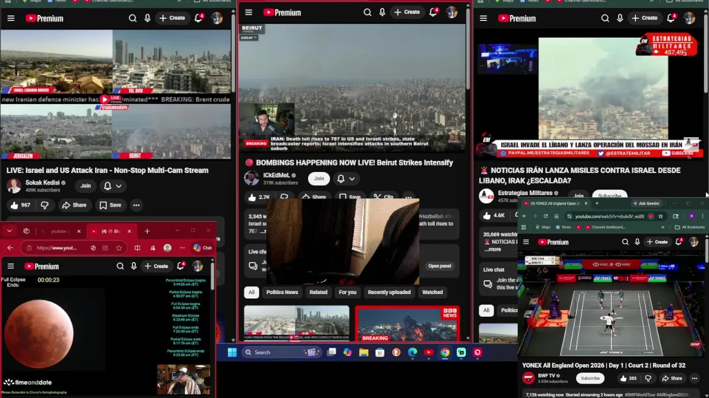This screenshot has height=398, width=709.
Task: Click Join next to ICkEdMeL channel
Action: (x=319, y=179)
